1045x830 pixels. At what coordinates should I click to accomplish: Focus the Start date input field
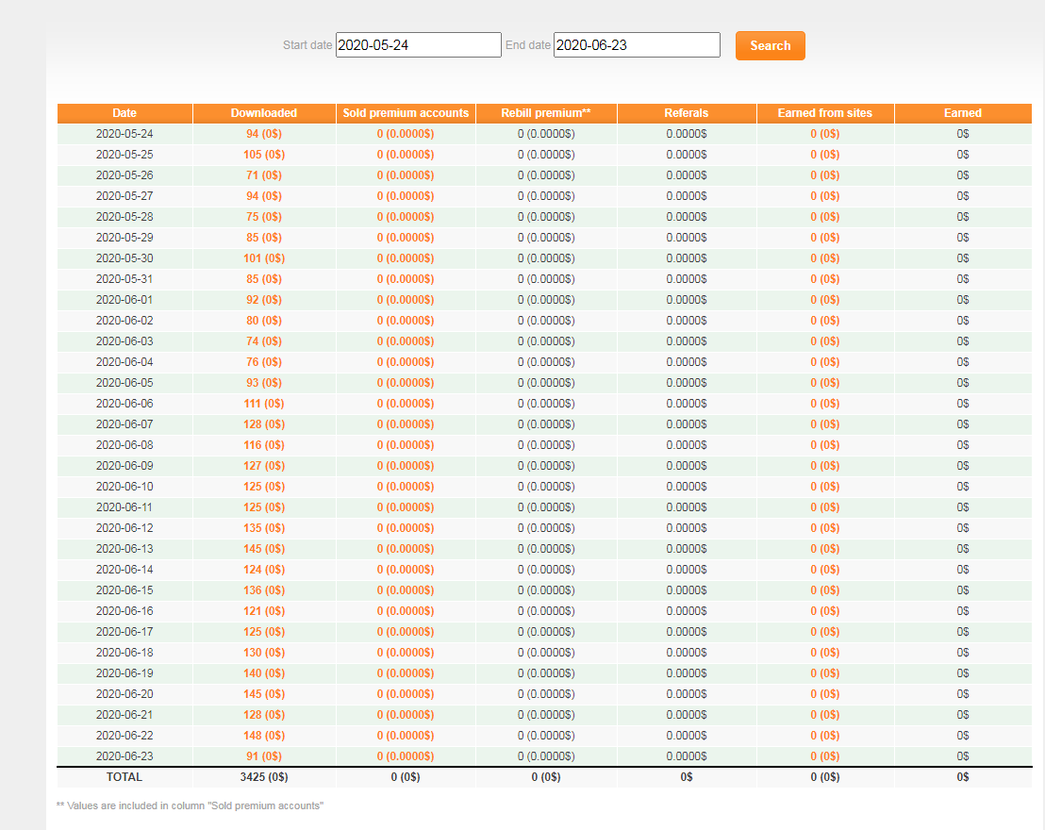coord(418,44)
